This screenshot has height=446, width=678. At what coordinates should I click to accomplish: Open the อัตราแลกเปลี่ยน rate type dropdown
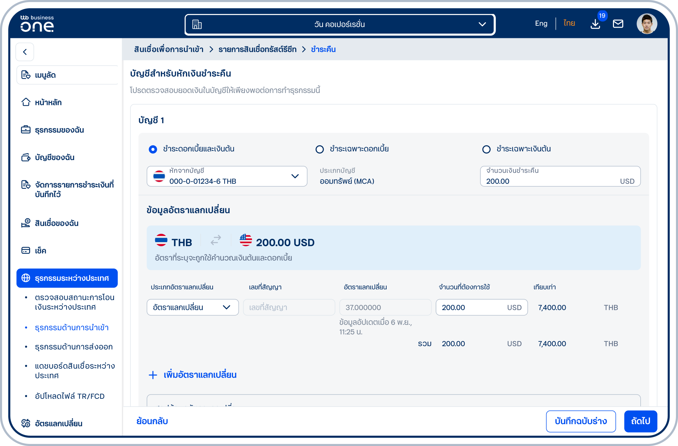click(x=193, y=307)
